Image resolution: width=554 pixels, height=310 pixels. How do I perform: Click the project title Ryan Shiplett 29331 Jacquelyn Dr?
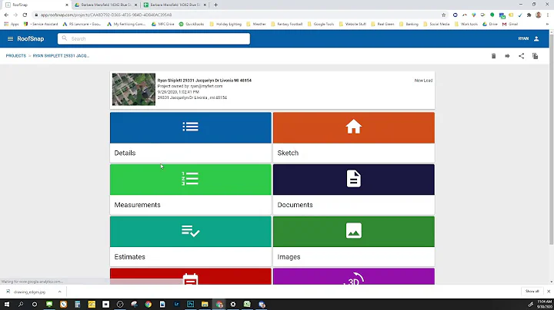(x=204, y=81)
